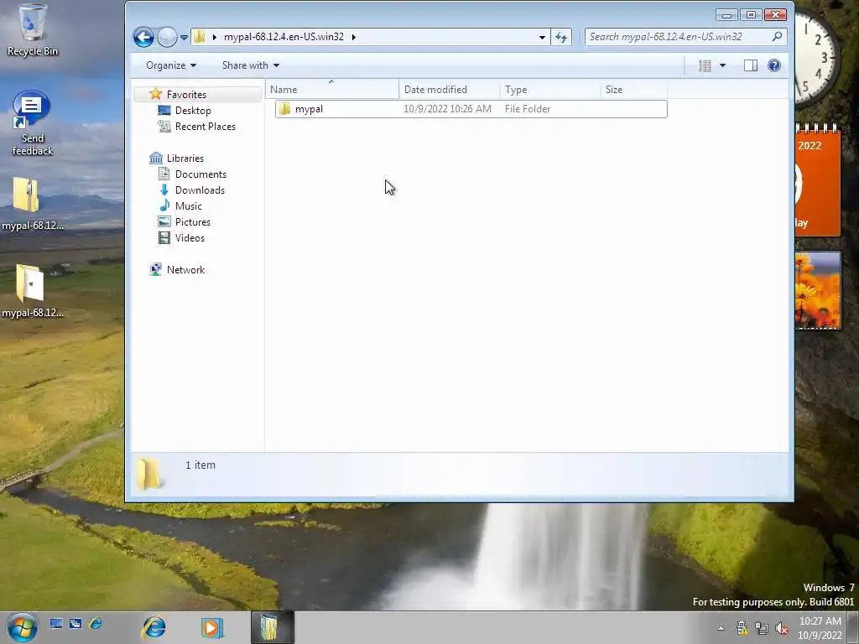Maximize the Explorer window
This screenshot has width=859, height=644.
pyautogui.click(x=751, y=15)
